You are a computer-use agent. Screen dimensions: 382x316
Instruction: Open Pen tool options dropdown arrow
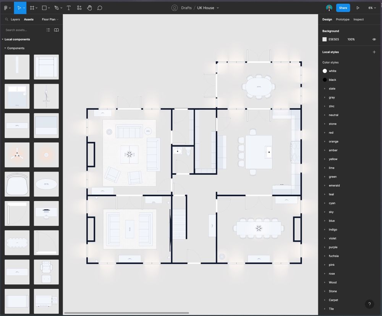[x=61, y=8]
